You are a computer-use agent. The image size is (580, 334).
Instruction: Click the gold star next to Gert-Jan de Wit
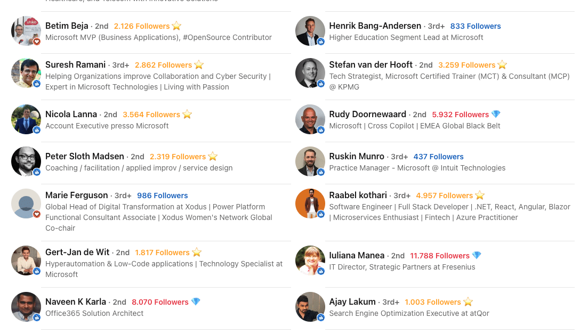click(x=197, y=252)
